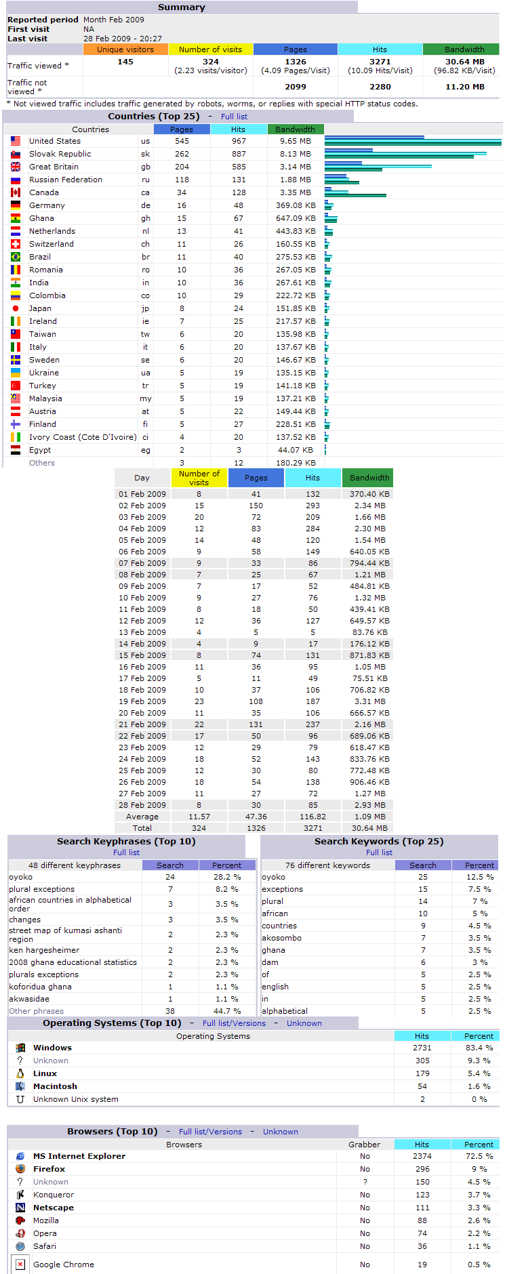Click the Windows operating system icon

(x=20, y=1048)
